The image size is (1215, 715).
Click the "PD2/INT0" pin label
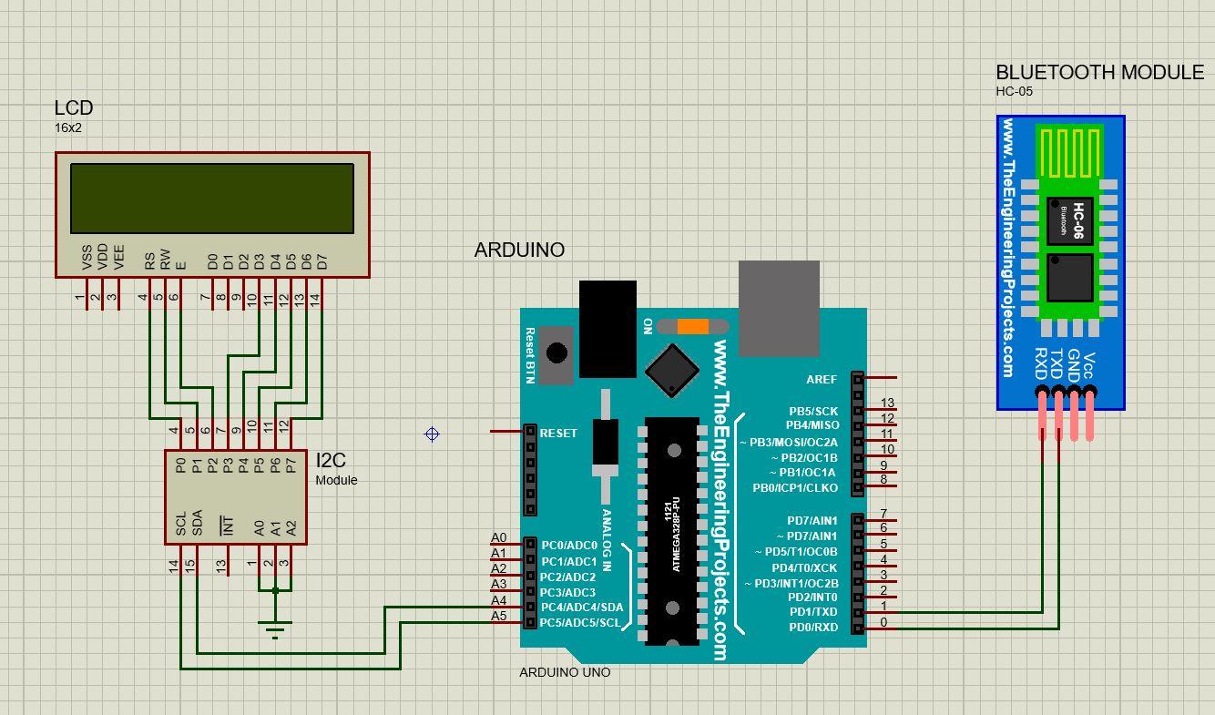click(x=812, y=598)
